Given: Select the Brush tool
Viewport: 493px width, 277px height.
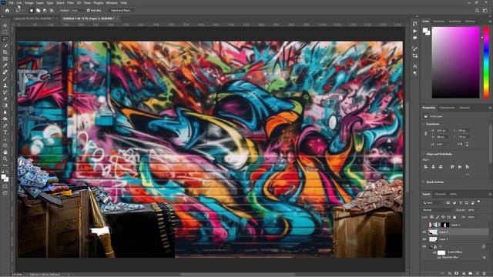Looking at the screenshot, I should 5,78.
